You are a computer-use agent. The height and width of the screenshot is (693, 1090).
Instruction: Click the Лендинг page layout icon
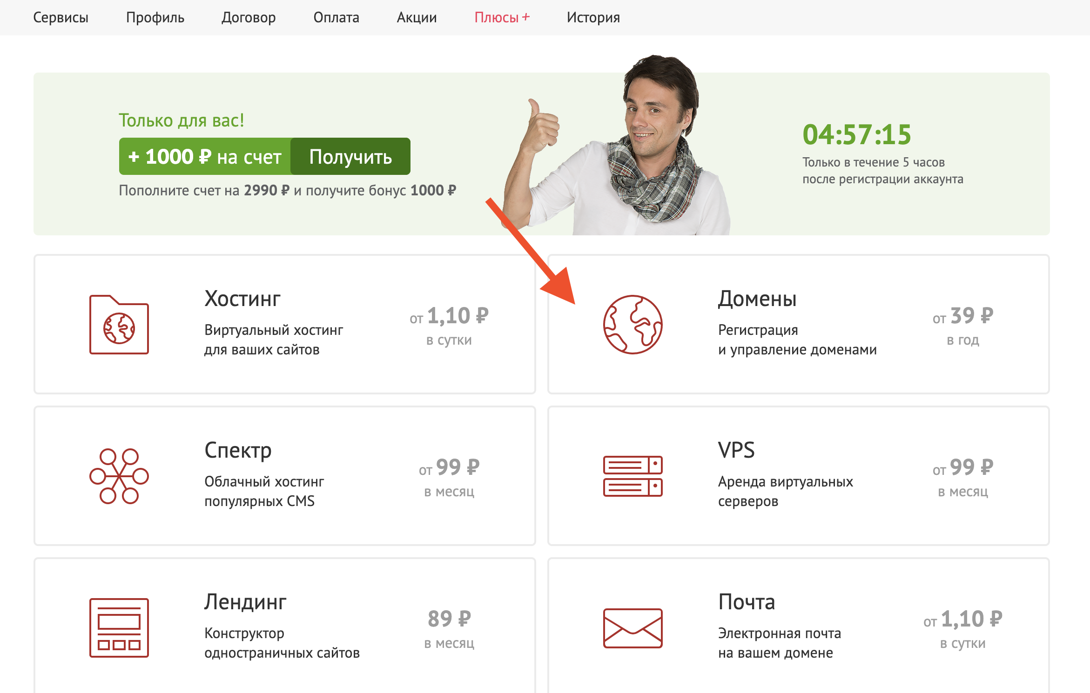click(119, 627)
